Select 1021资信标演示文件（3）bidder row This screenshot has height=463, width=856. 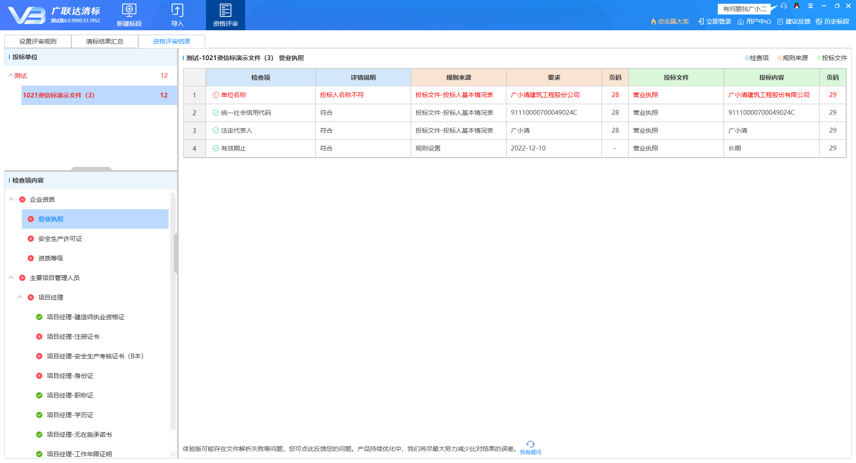coord(99,95)
